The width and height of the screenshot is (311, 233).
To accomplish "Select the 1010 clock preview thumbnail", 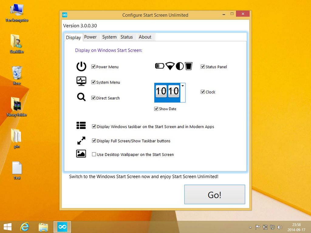I will (167, 93).
